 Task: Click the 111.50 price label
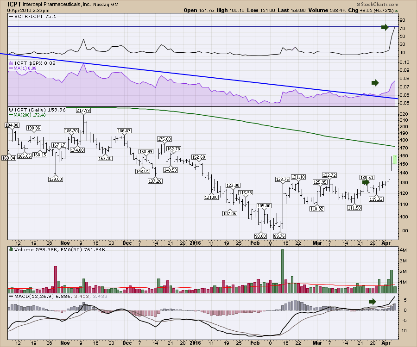[354, 208]
